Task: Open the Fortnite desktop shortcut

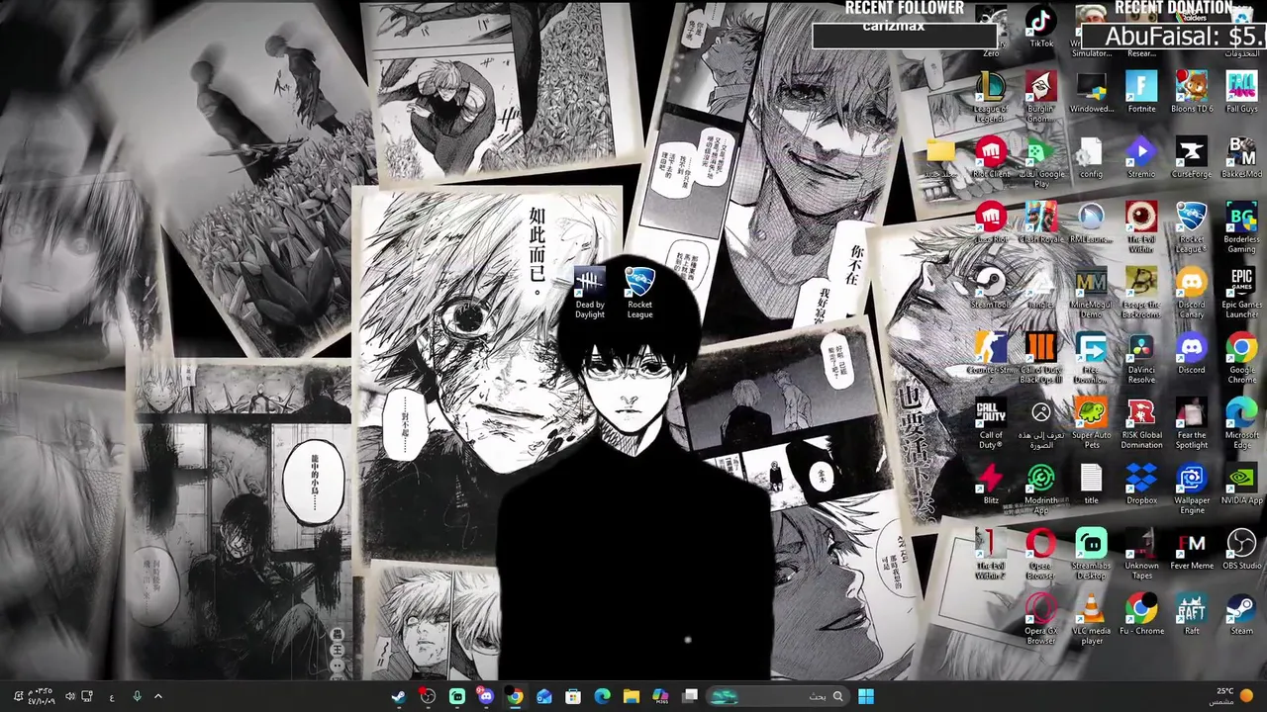Action: [x=1141, y=93]
